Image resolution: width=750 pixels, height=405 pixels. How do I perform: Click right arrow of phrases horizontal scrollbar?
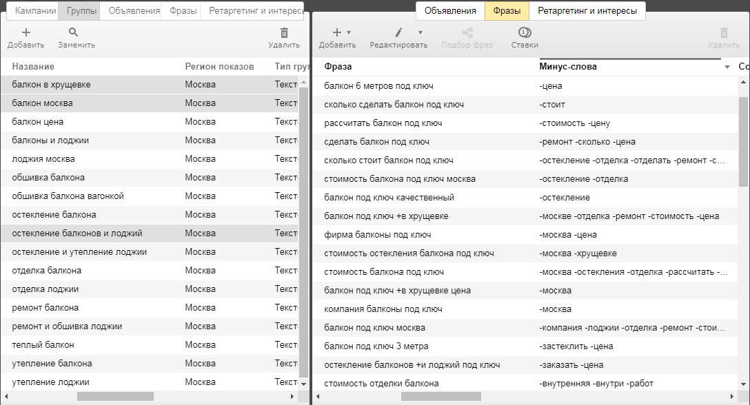732,397
